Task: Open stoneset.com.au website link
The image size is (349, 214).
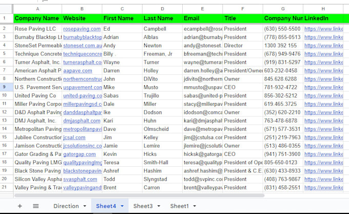Action: click(83, 46)
